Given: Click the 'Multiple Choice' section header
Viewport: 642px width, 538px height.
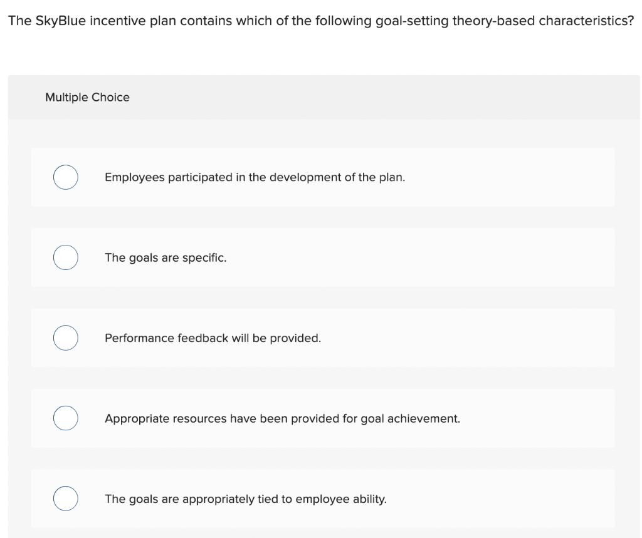Looking at the screenshot, I should [88, 97].
